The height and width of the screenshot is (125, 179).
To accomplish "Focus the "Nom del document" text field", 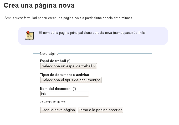I will coord(64,94).
